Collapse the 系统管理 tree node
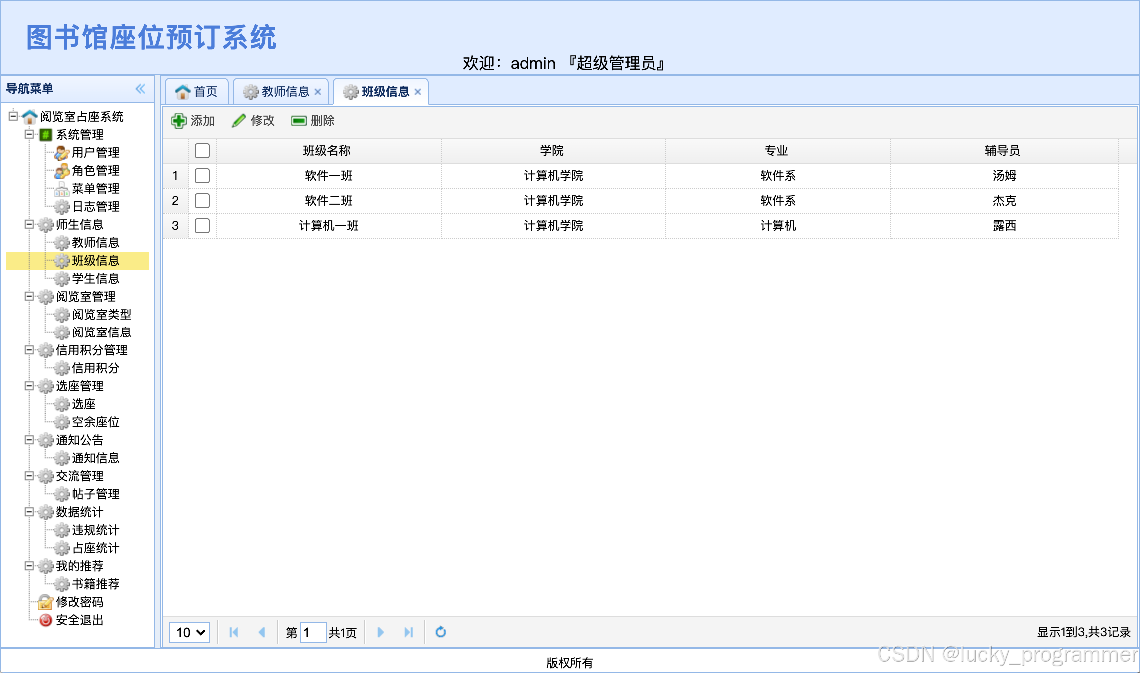 (x=29, y=134)
